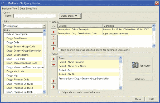
Task: Select 'Drug - Code' field
Action: (23, 42)
